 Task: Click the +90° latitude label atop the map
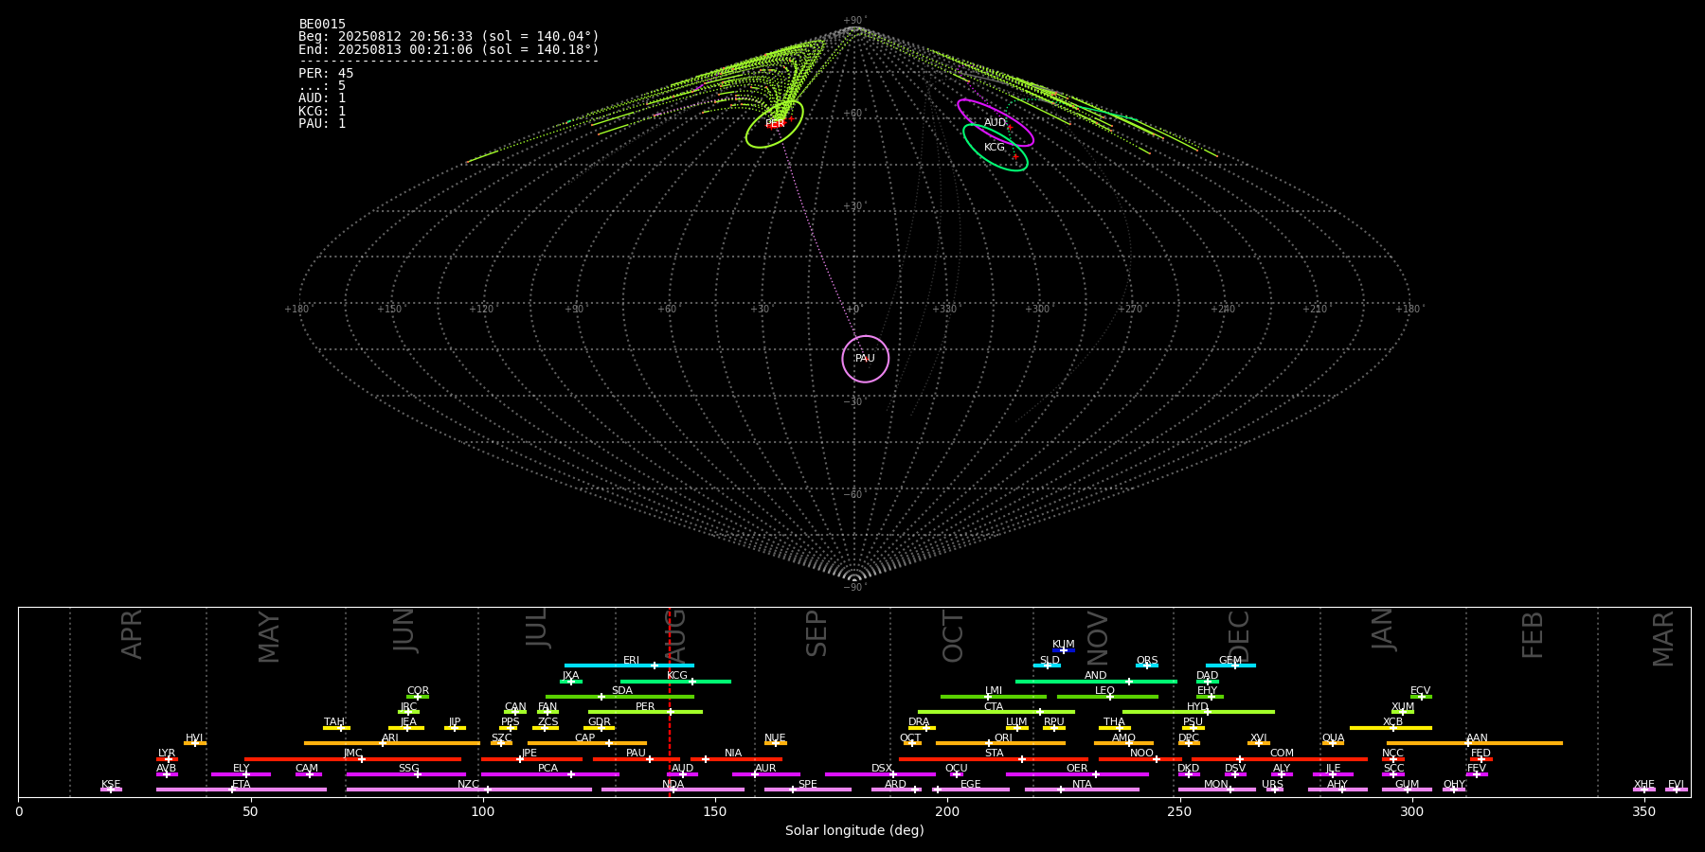(x=854, y=21)
